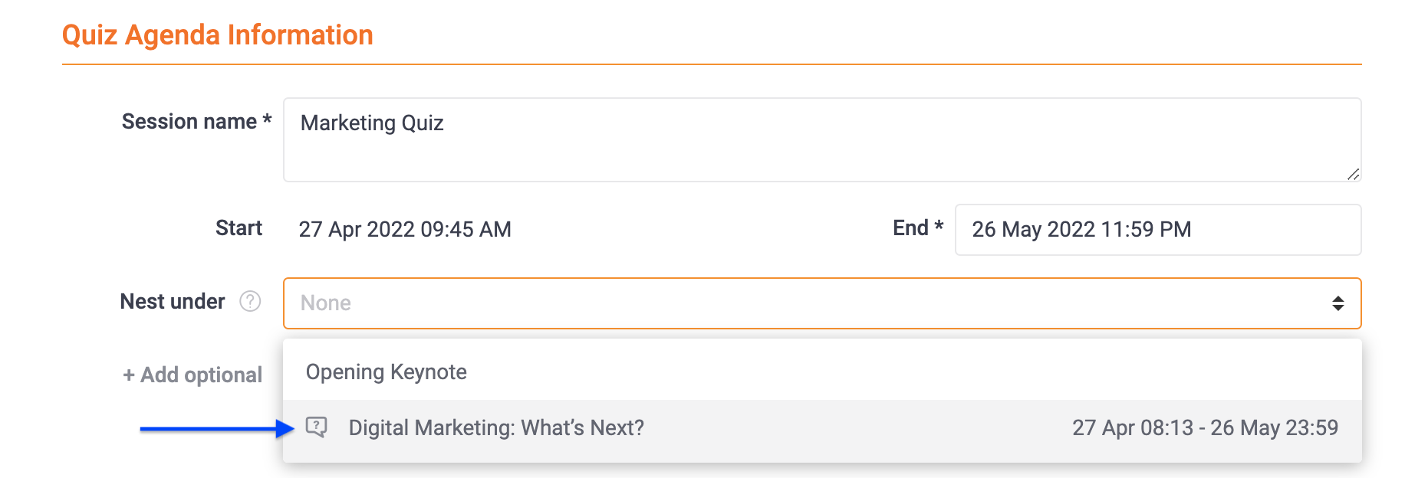
Task: Click the End date field 26 May 2022
Action: 1158,230
